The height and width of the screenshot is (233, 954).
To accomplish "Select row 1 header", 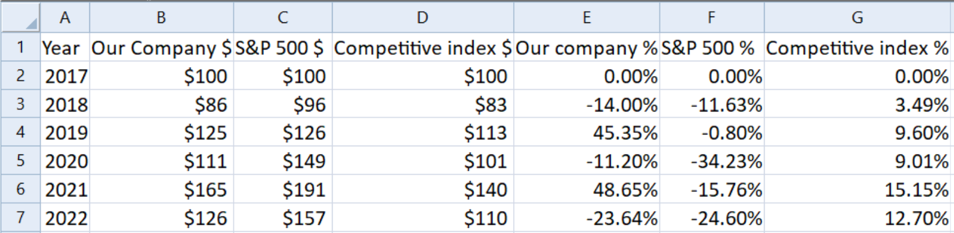I will tap(21, 47).
